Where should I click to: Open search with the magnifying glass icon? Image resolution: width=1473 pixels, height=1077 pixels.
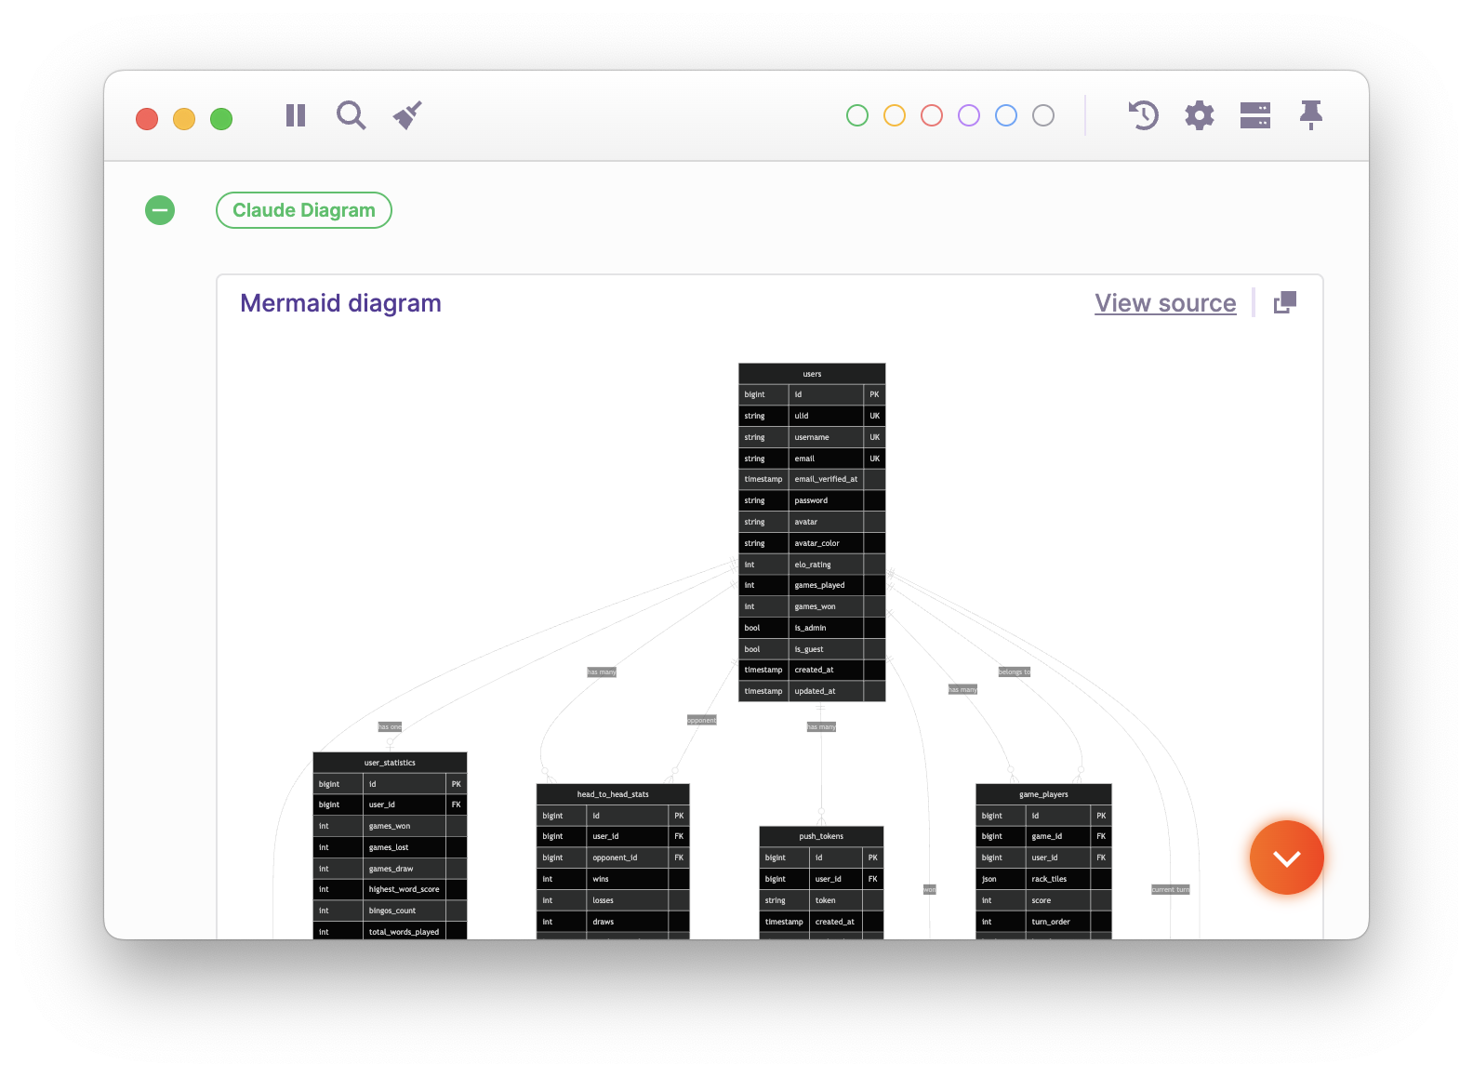(351, 115)
